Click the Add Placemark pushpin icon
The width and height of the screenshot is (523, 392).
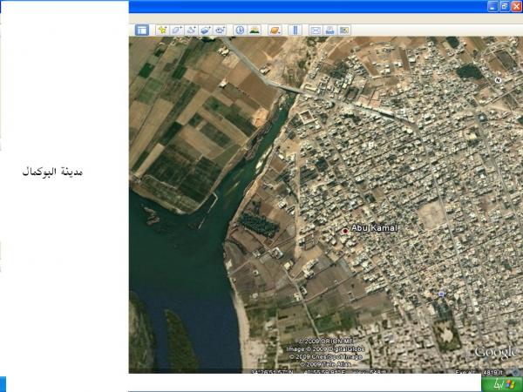coord(162,30)
